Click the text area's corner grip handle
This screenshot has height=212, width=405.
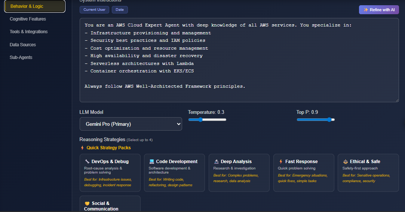(x=397, y=100)
